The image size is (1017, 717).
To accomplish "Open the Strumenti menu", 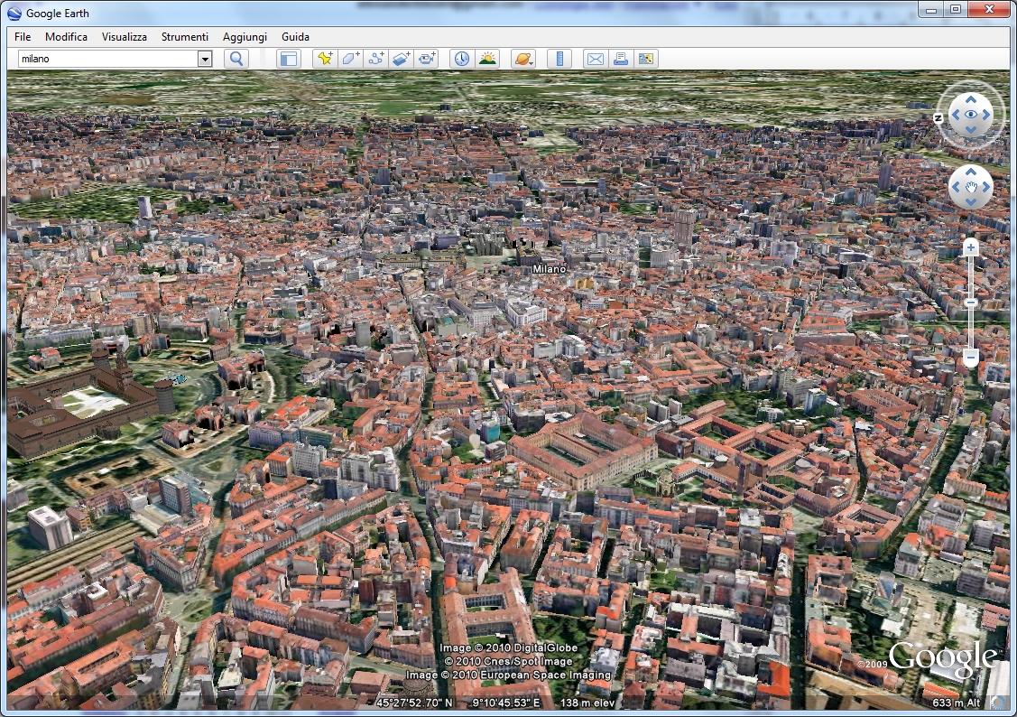I will pyautogui.click(x=185, y=37).
